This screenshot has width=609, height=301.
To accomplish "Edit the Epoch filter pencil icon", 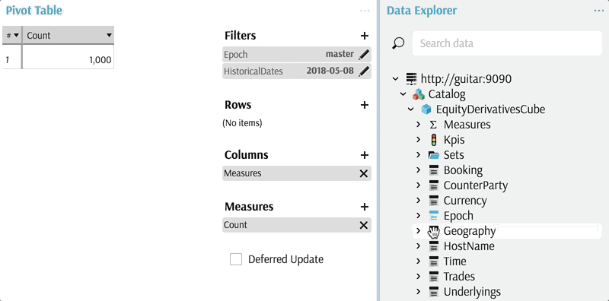I will click(x=364, y=54).
